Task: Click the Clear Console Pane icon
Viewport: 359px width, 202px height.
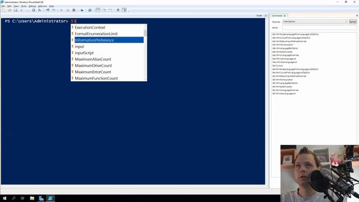Action: click(x=40, y=10)
